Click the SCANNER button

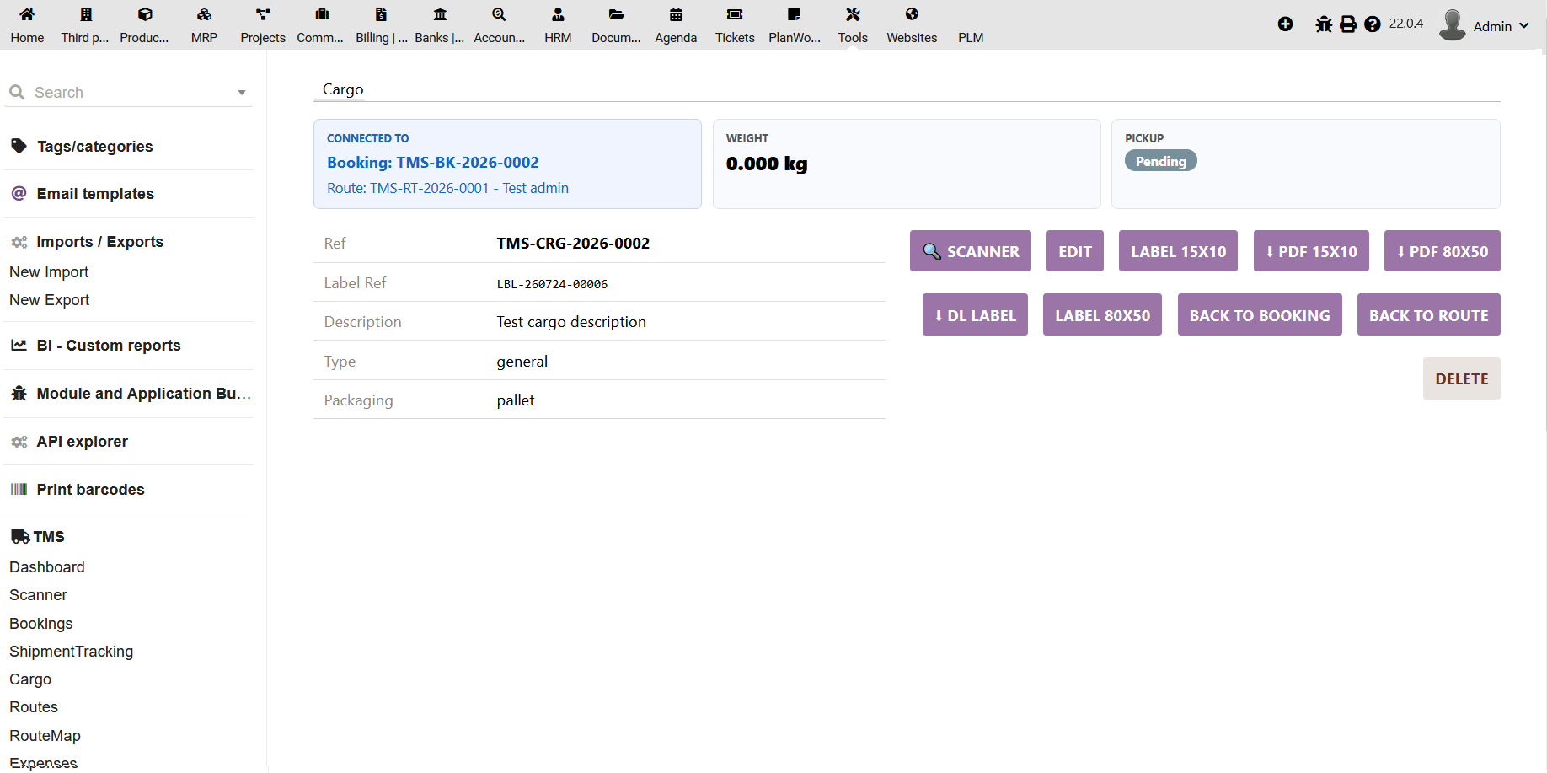click(971, 251)
